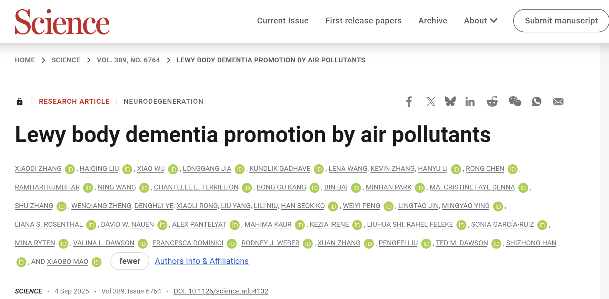Navigate to Vol. 389, No. 6764 breadcrumb
609x299 pixels.
pyautogui.click(x=128, y=60)
